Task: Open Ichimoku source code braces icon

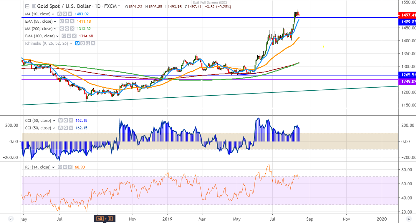Action: (88, 43)
